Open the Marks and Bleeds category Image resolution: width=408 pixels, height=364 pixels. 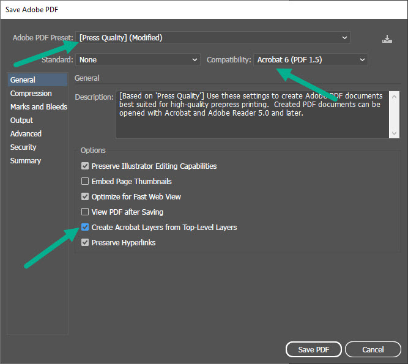click(x=37, y=107)
